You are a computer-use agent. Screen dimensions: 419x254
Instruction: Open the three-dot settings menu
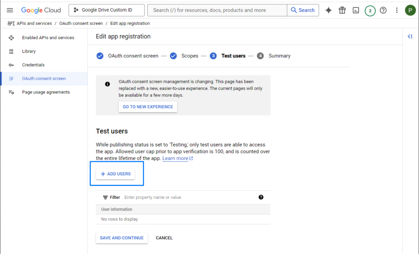tap(396, 10)
